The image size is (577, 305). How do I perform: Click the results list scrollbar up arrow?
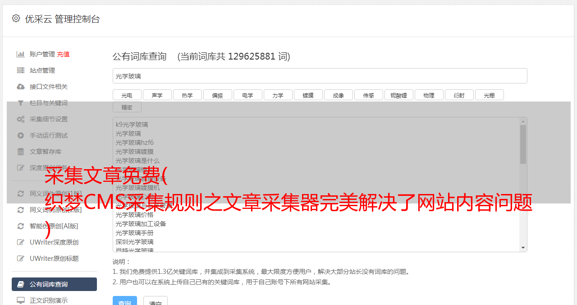click(523, 121)
